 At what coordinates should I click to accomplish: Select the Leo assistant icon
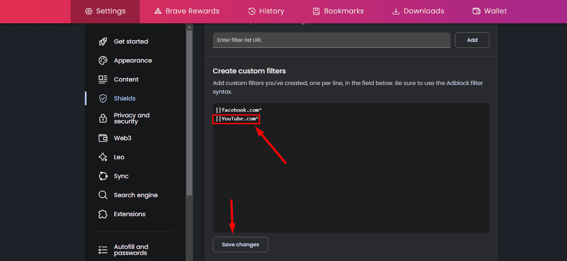103,157
